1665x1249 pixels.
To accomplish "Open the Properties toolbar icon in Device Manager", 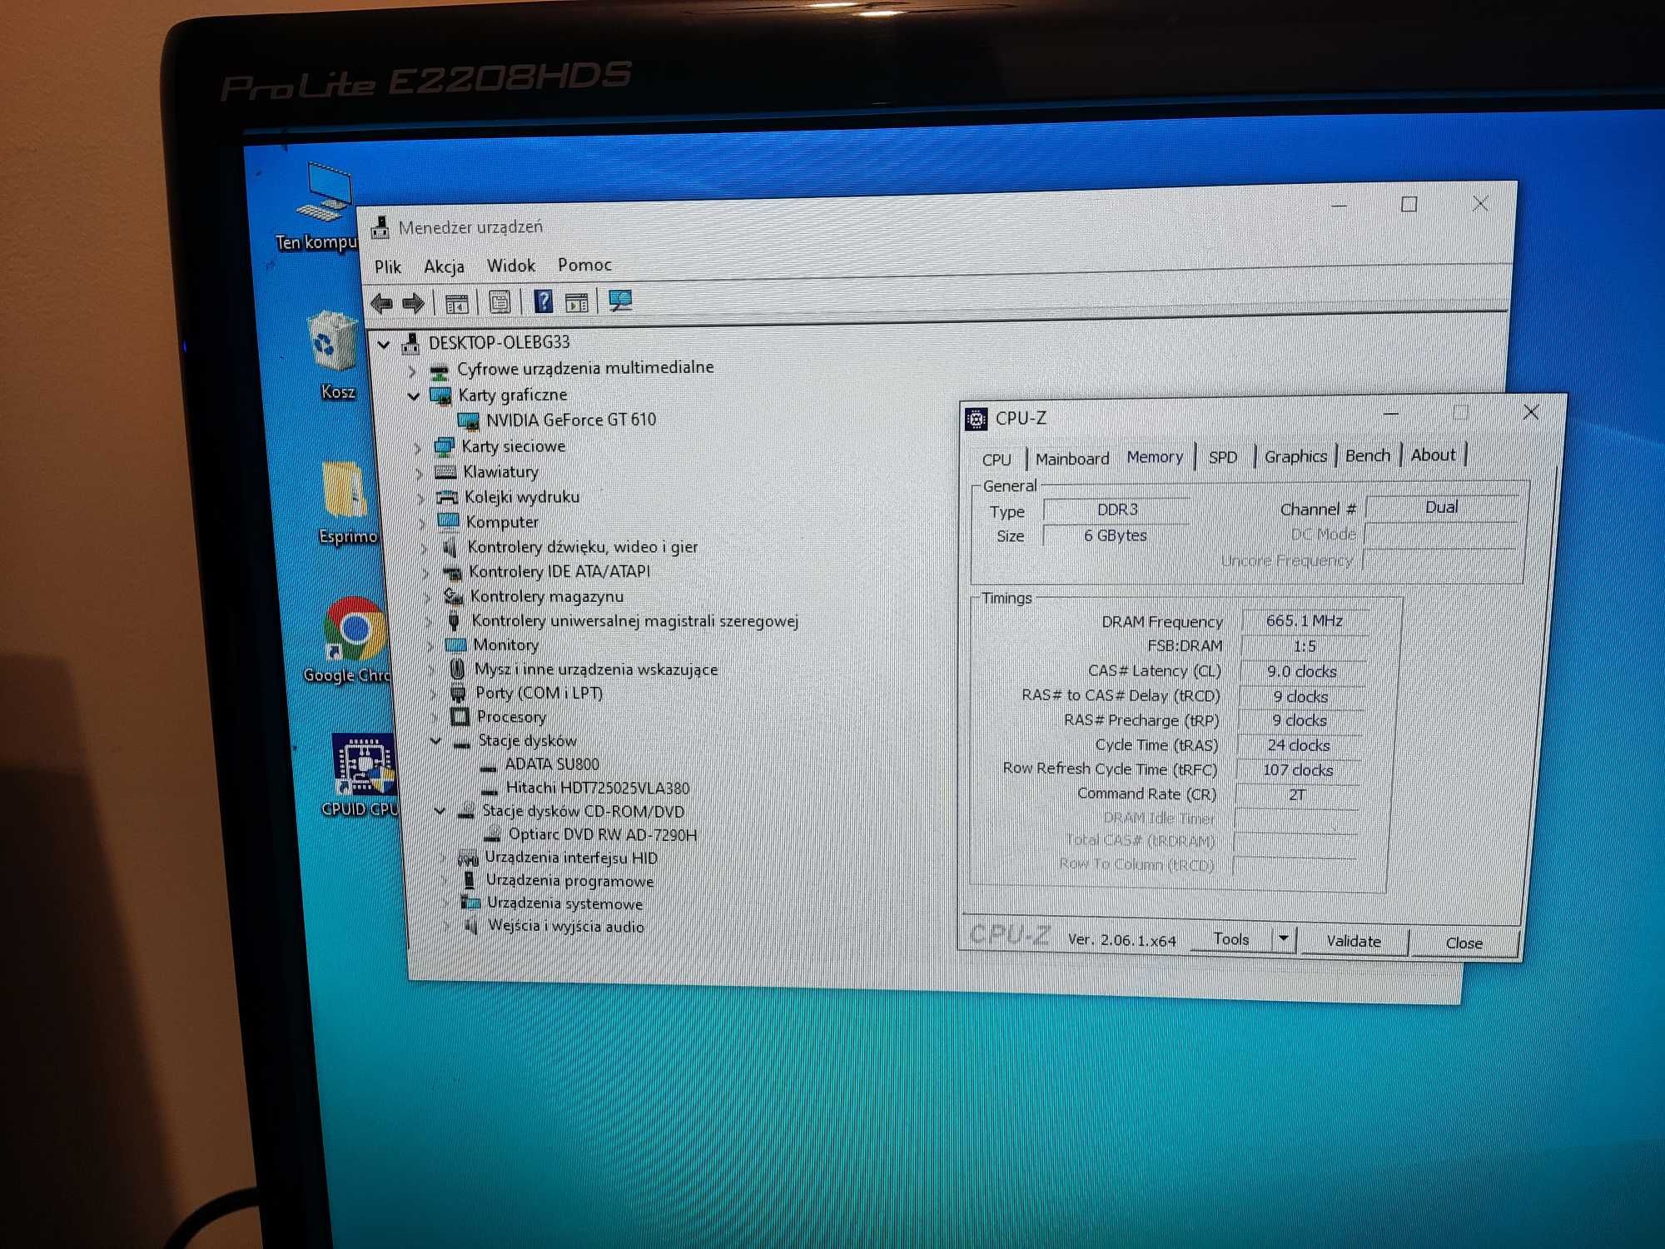I will tap(500, 302).
